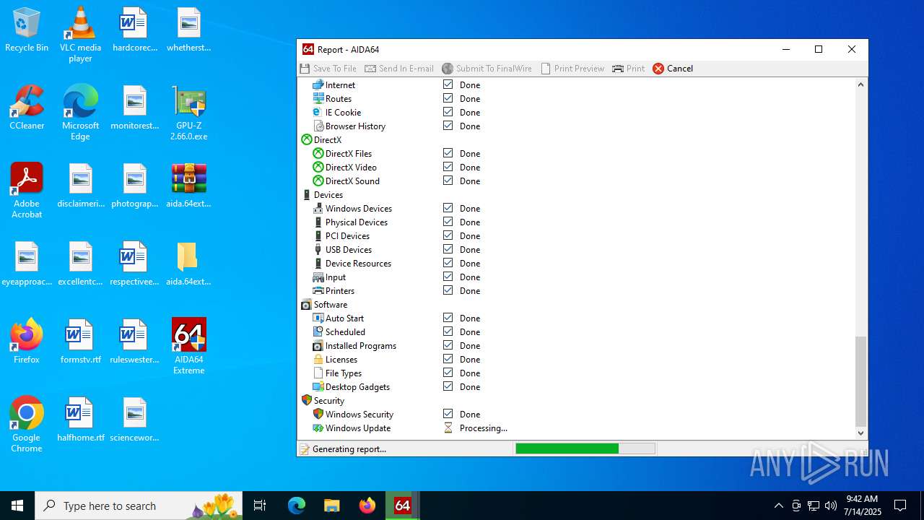Click the IE Cookie icon
924x520 pixels.
click(x=318, y=112)
